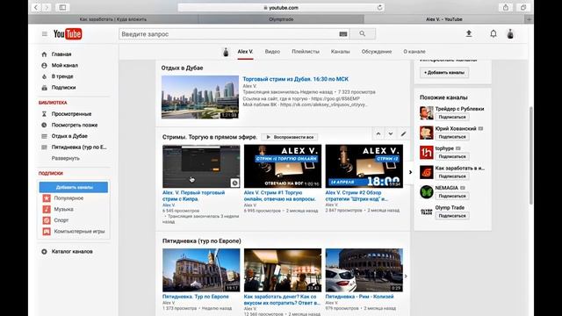The height and width of the screenshot is (316, 562).
Task: Open Каталог каналов
Action: pyautogui.click(x=72, y=252)
